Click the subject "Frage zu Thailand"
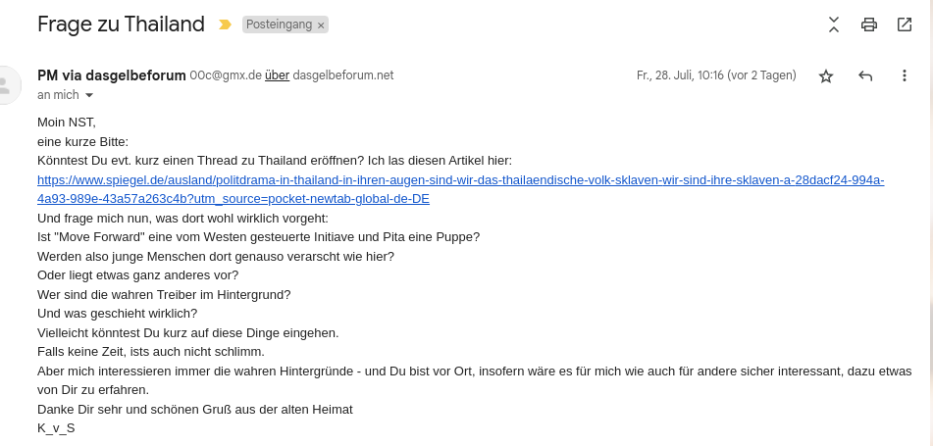Viewport: 933px width, 446px height. [x=121, y=25]
